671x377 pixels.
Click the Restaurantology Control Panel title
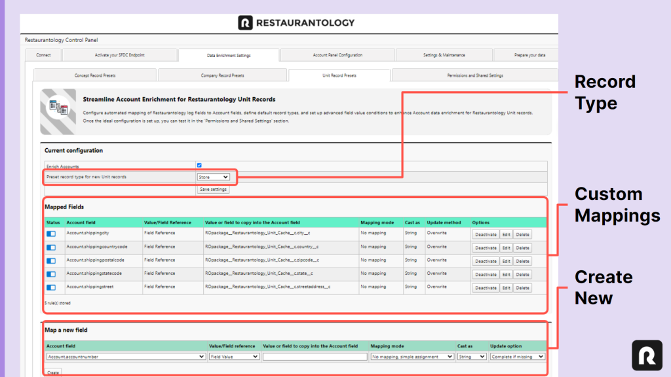(x=61, y=40)
